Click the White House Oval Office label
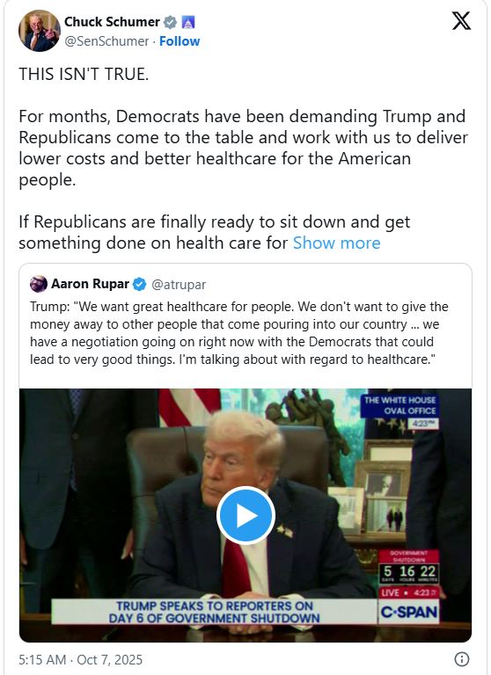 click(399, 405)
